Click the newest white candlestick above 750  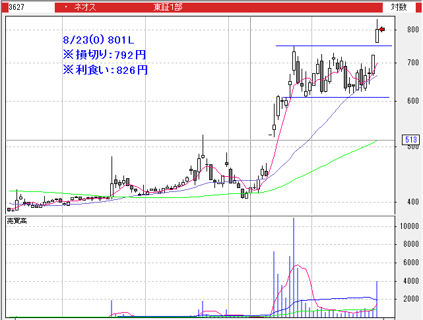377,35
